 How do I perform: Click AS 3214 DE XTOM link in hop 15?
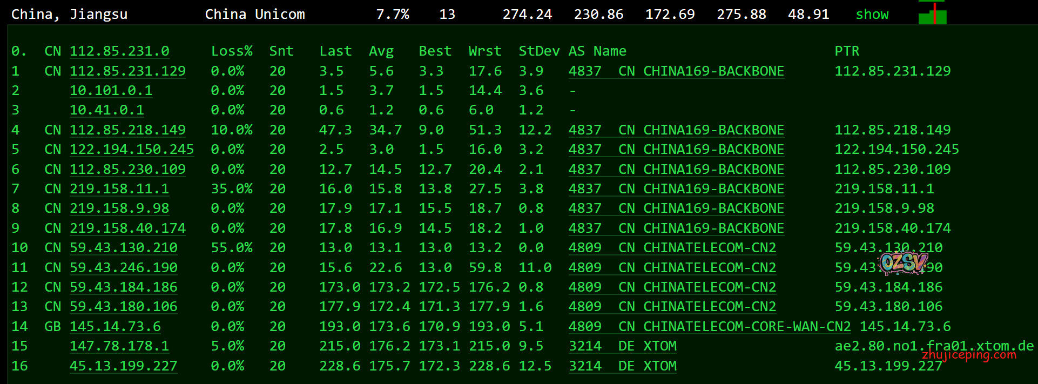click(x=622, y=346)
